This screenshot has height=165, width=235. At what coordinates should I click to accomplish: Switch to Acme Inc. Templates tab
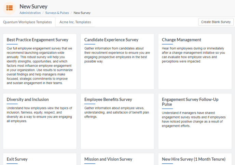pos(75,22)
